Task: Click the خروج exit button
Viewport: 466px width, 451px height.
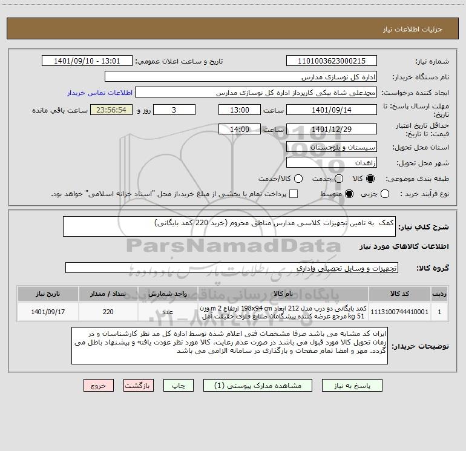Action: coord(99,385)
